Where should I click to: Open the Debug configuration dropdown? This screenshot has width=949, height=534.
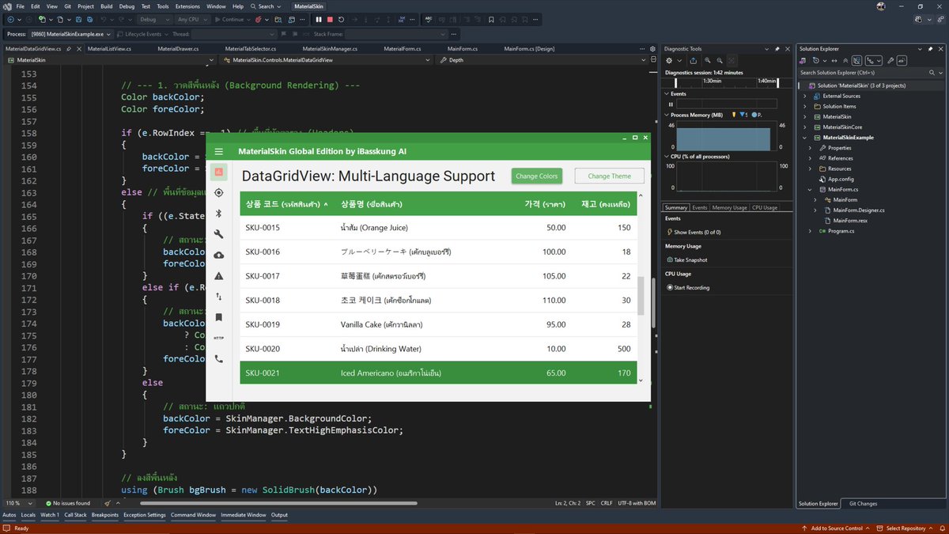pyautogui.click(x=155, y=19)
